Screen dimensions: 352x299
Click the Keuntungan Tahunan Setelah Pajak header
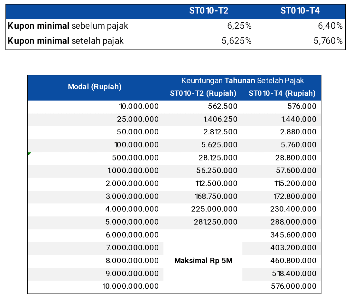[242, 81]
